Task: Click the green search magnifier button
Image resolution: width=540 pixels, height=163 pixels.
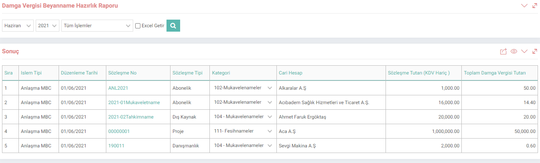Action: click(173, 26)
